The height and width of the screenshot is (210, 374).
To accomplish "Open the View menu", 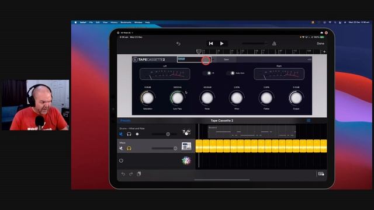I will (105, 22).
